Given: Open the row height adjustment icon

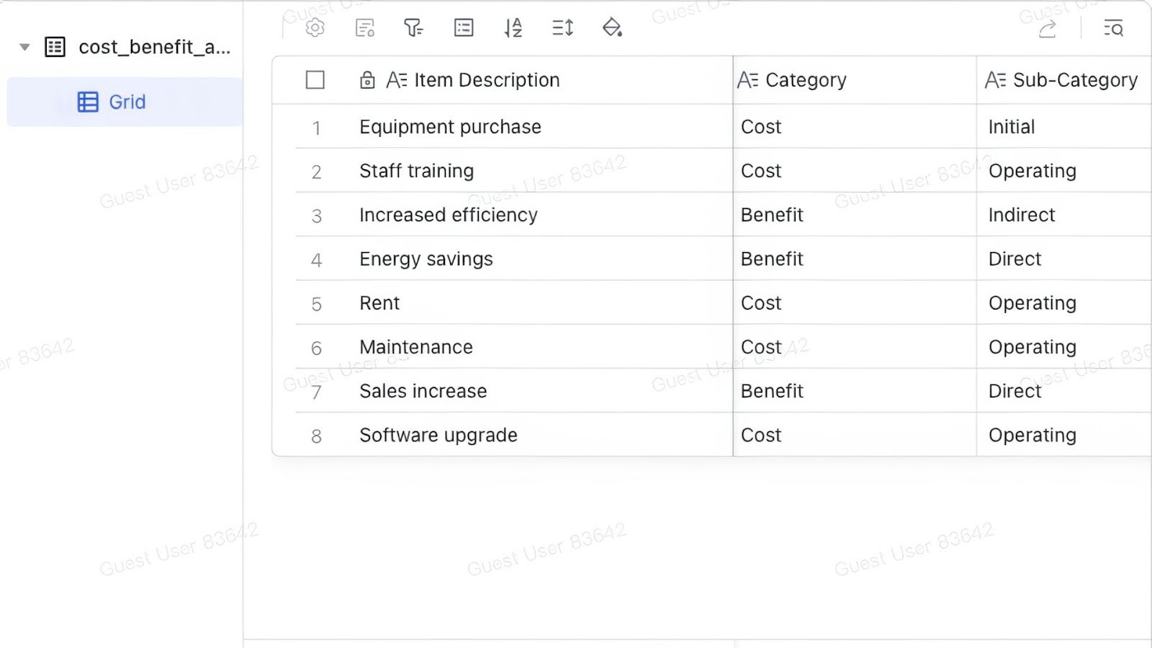Looking at the screenshot, I should [562, 28].
